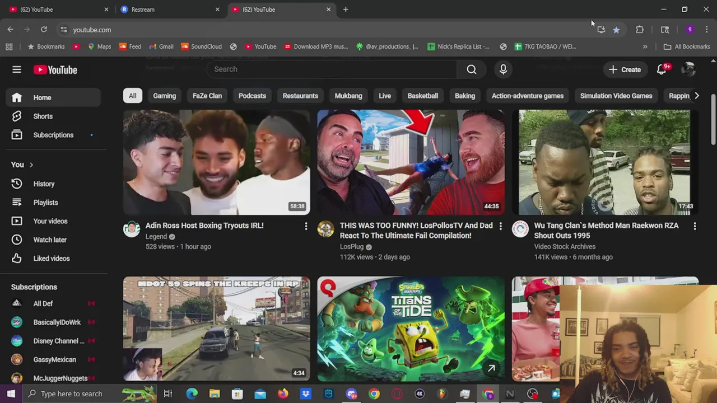
Task: Open options menu for Wu Tang Clan video
Action: coord(695,226)
